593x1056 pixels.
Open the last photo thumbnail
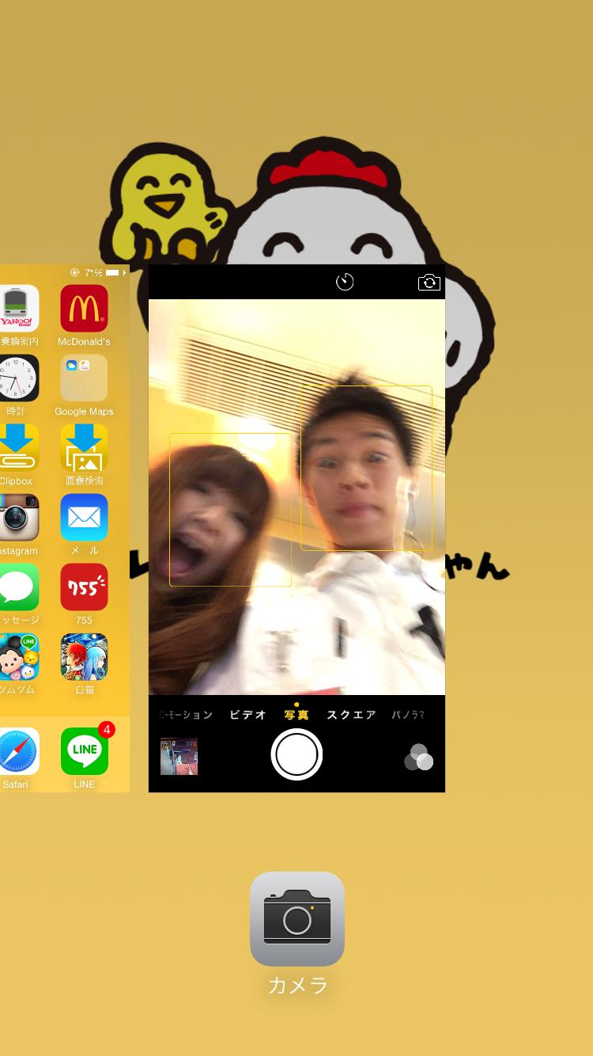click(x=179, y=756)
